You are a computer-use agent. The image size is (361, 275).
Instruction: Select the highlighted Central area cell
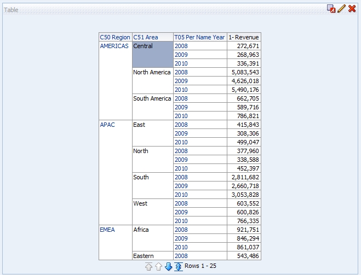click(152, 54)
